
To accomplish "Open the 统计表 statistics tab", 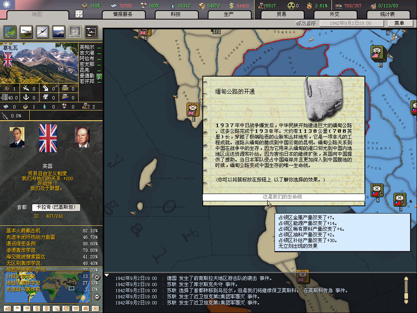I will [388, 14].
